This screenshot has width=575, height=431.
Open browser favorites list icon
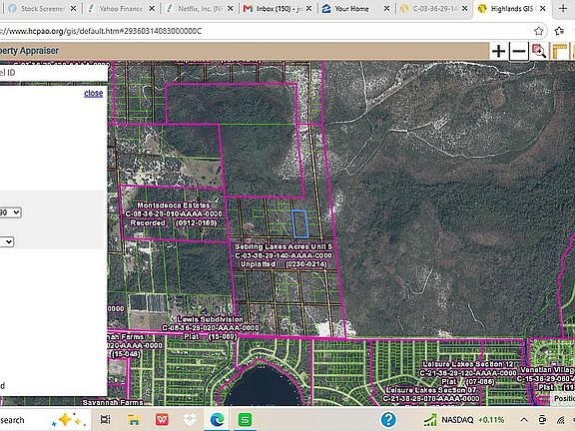pos(559,31)
